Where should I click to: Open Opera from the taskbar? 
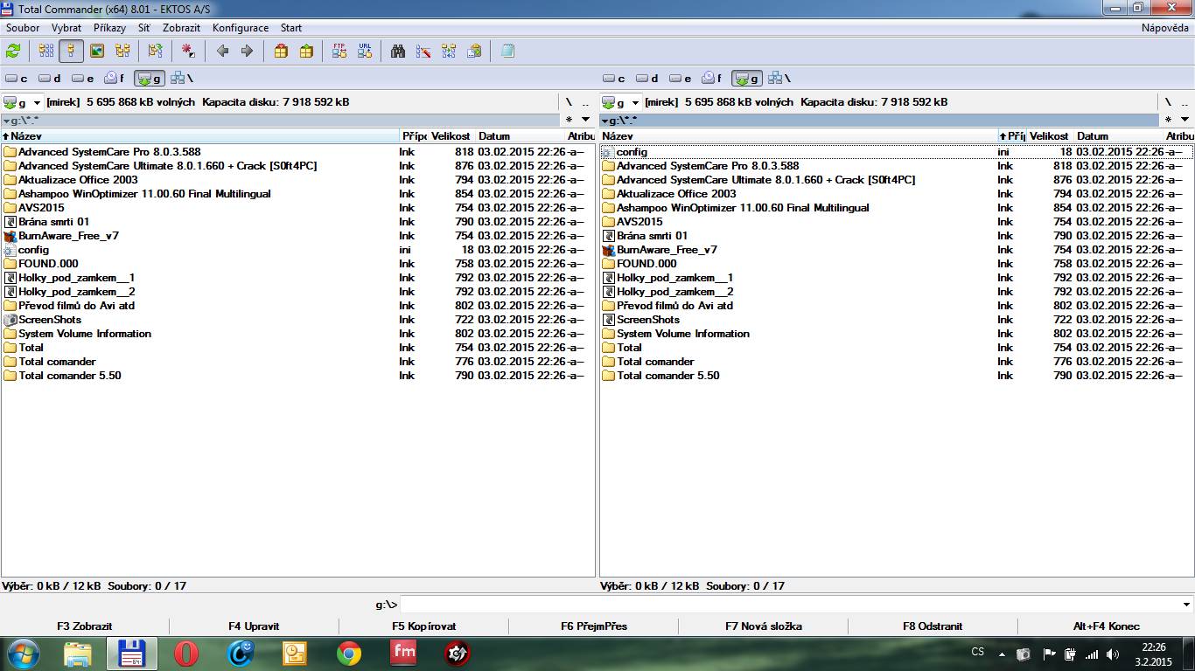[186, 654]
